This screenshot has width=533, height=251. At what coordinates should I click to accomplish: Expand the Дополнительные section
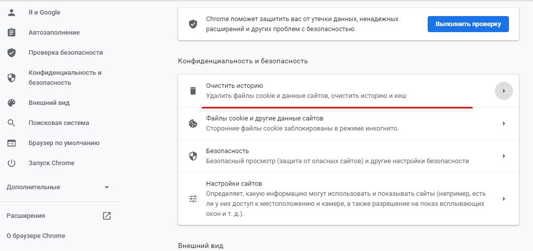107,187
